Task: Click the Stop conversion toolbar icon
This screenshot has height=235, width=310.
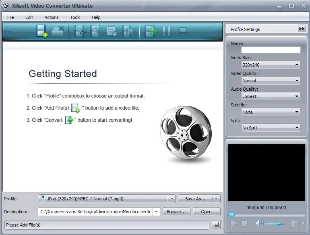Action: pos(183,31)
